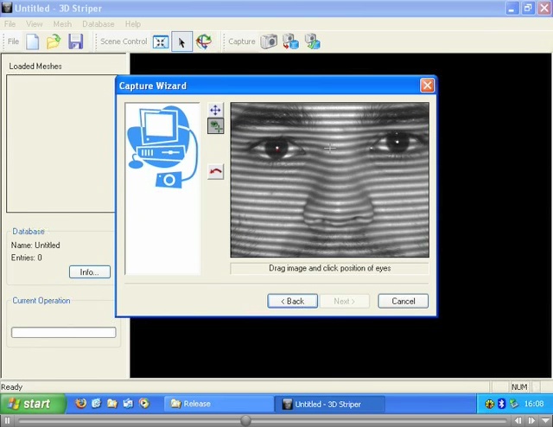Click the wizard computer and camera illustration
Viewport: 553px width, 427px height.
coord(162,148)
